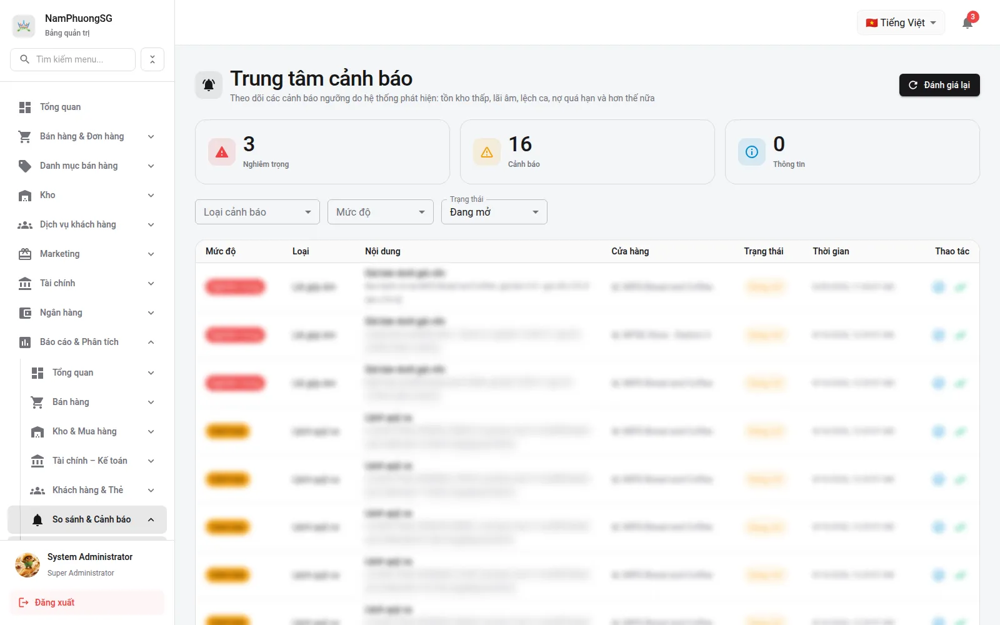Image resolution: width=1000 pixels, height=625 pixels.
Task: Click the Đánh giá lại button
Action: tap(939, 85)
